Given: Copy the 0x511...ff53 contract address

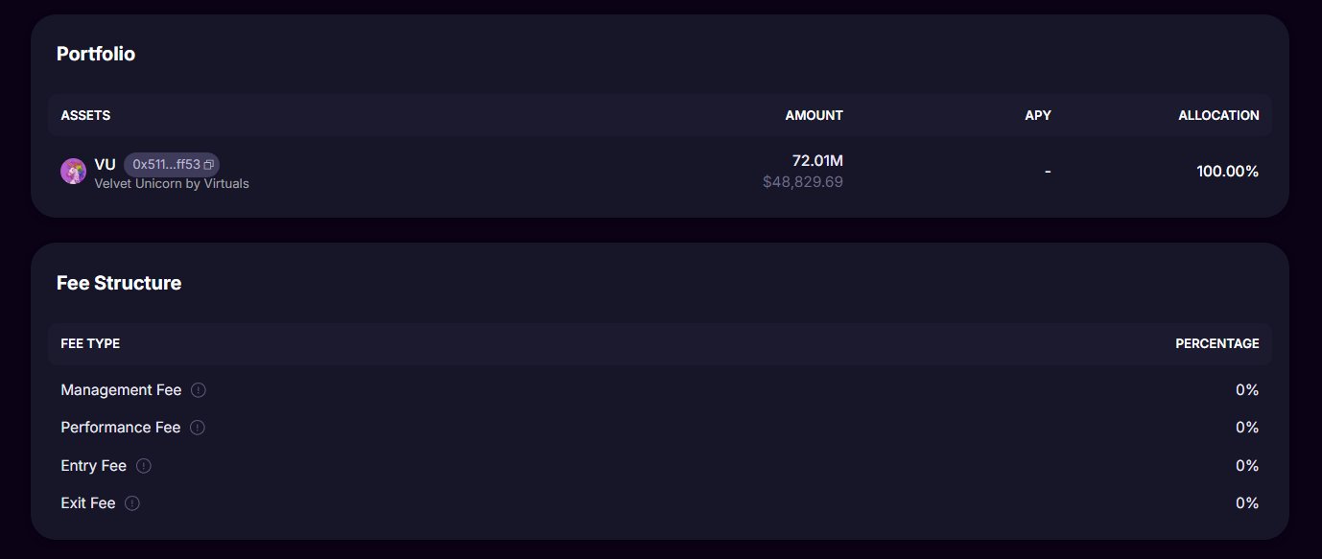Looking at the screenshot, I should coord(209,165).
